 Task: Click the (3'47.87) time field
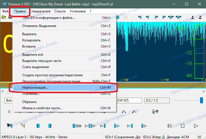coord(129,100)
